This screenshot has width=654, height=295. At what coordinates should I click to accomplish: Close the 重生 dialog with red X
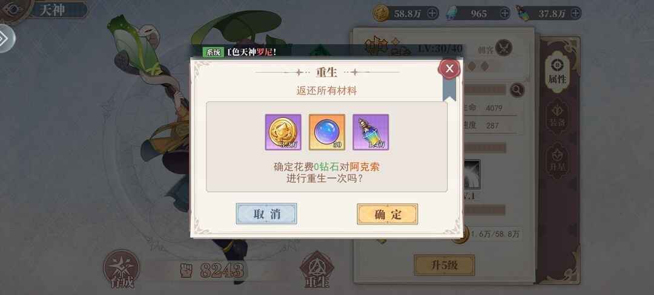449,69
